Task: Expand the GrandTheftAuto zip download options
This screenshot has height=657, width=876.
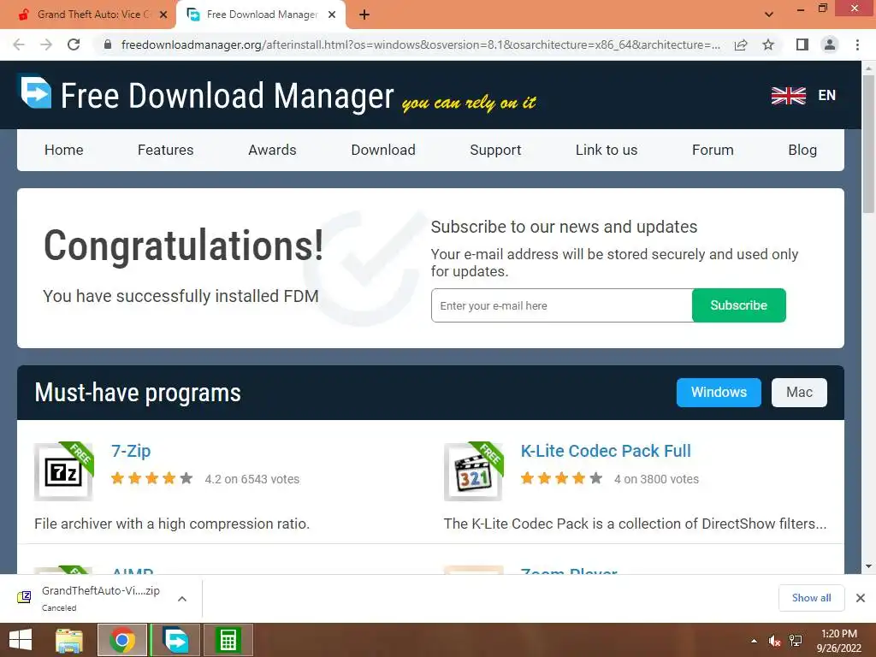Action: pyautogui.click(x=182, y=598)
